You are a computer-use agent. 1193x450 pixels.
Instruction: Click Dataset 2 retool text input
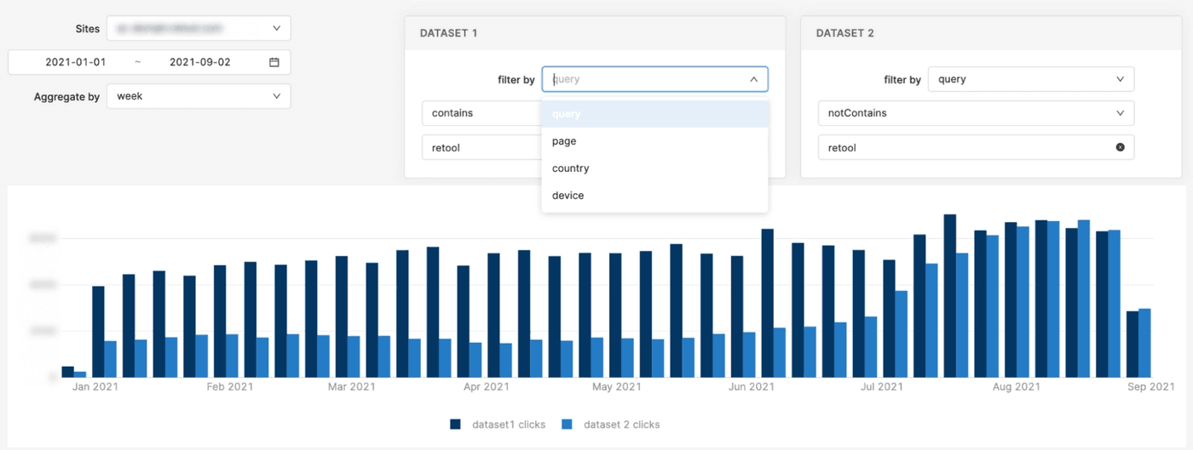963,147
